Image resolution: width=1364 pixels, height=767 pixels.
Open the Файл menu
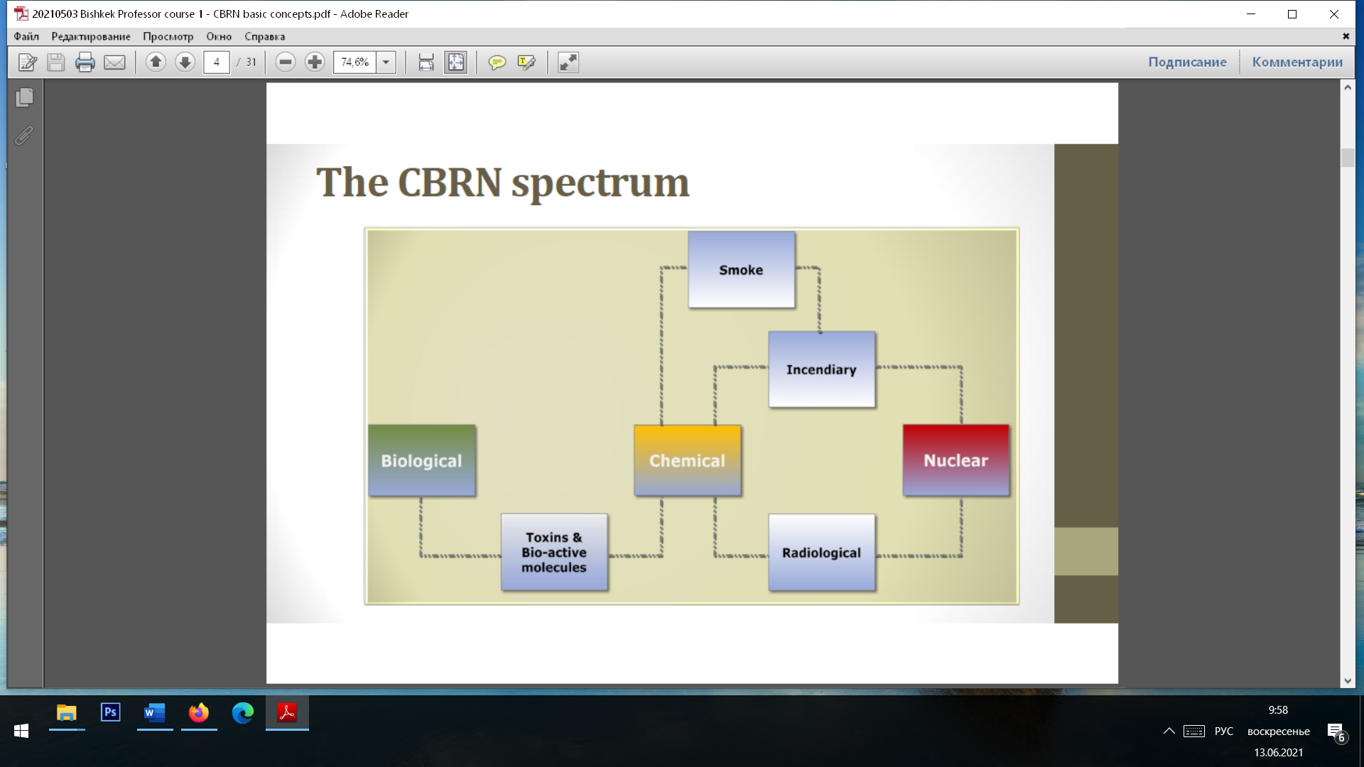point(26,36)
